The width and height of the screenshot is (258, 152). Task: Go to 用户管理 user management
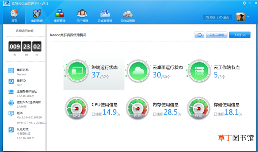point(82,16)
